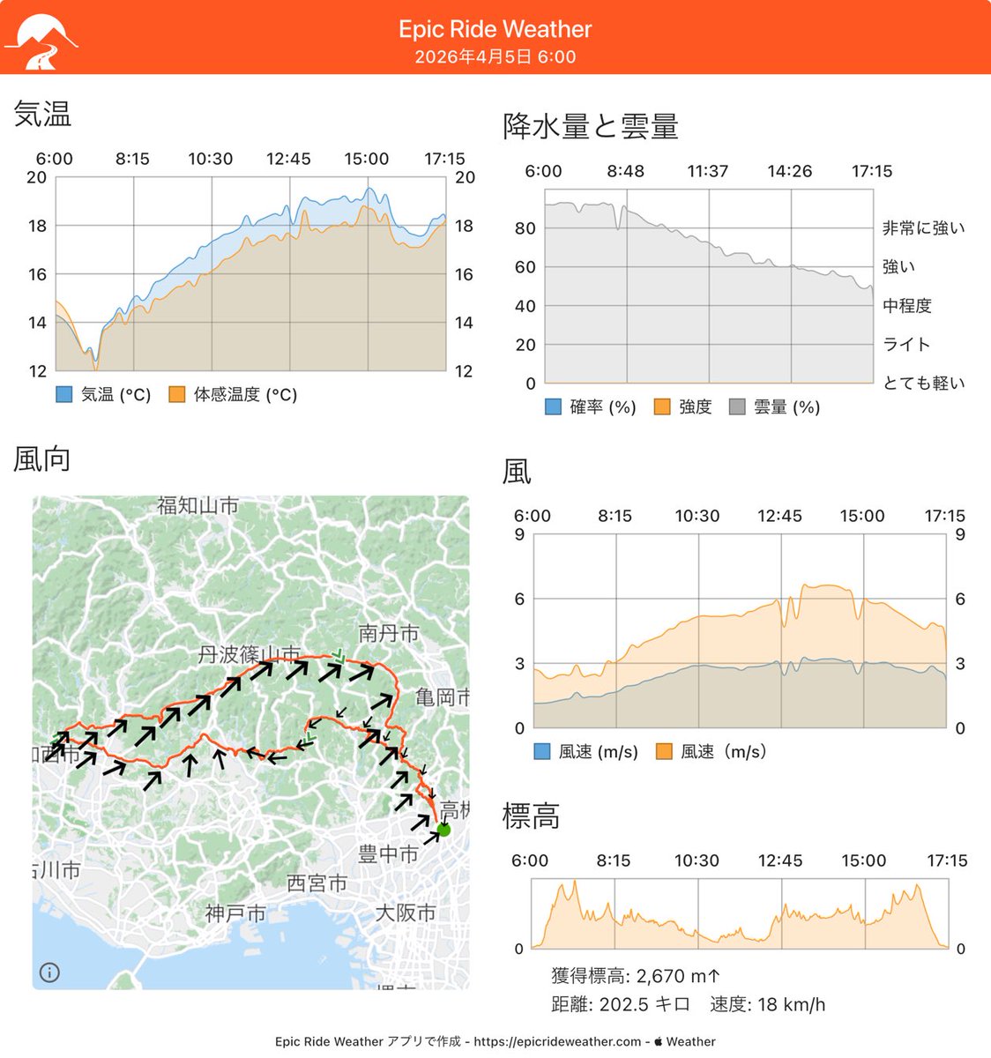Click the 距離: 202.5 キロ text
This screenshot has width=991, height=1058.
(x=620, y=1004)
